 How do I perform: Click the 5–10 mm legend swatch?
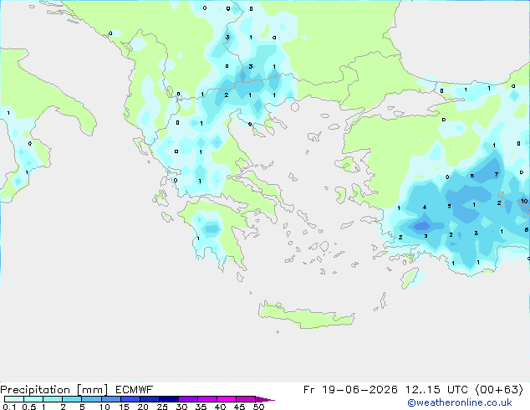[x=91, y=399]
